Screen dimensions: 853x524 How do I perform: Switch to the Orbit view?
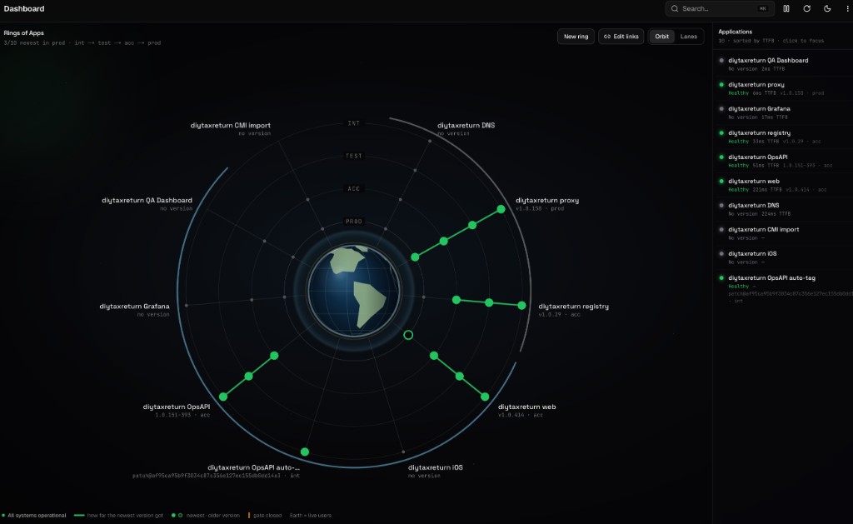click(x=661, y=37)
